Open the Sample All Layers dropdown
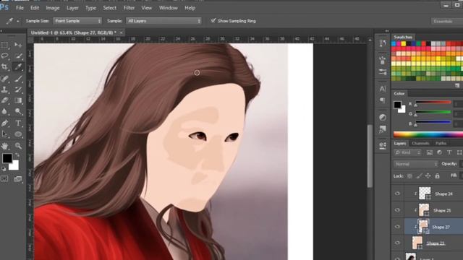The width and height of the screenshot is (463, 260). [x=164, y=21]
